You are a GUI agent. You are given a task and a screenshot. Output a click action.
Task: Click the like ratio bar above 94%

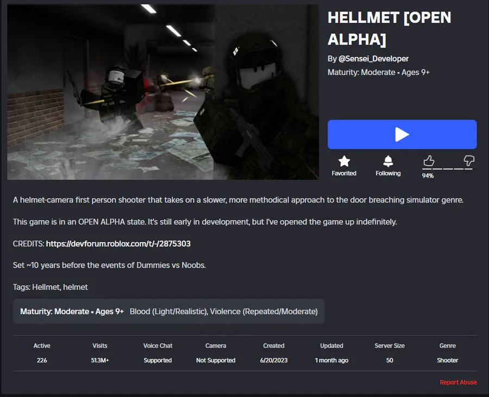tap(447, 169)
